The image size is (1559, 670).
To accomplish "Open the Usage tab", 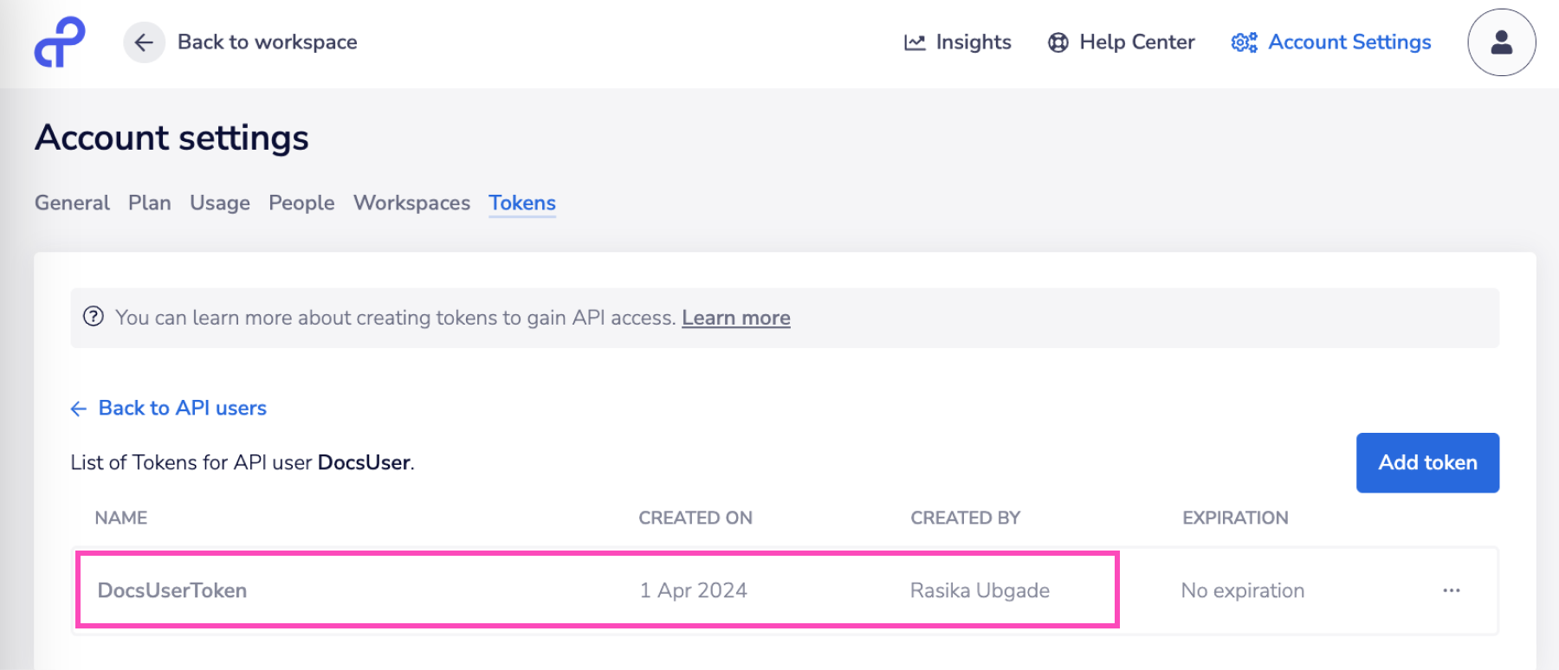I will [x=220, y=203].
